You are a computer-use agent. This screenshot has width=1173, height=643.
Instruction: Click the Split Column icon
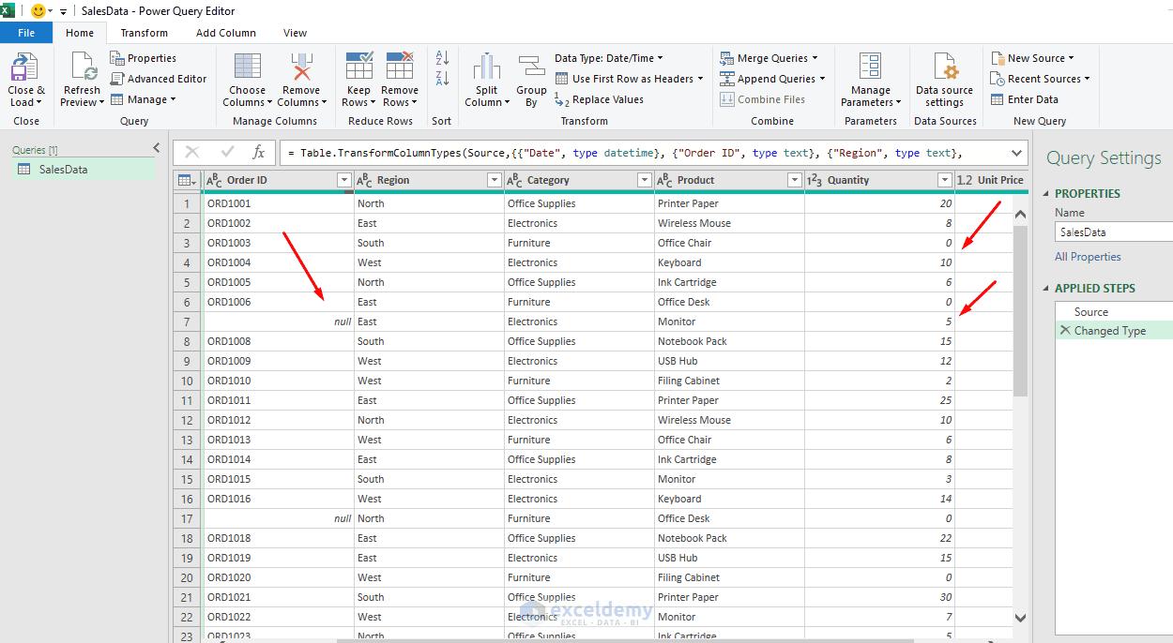pyautogui.click(x=486, y=67)
